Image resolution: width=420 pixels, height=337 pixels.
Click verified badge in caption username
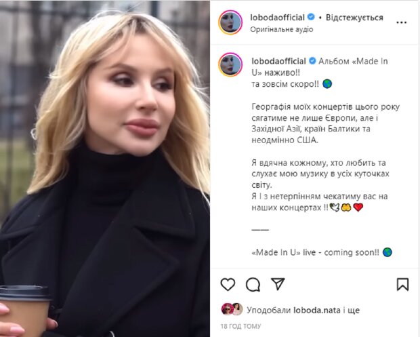click(312, 61)
